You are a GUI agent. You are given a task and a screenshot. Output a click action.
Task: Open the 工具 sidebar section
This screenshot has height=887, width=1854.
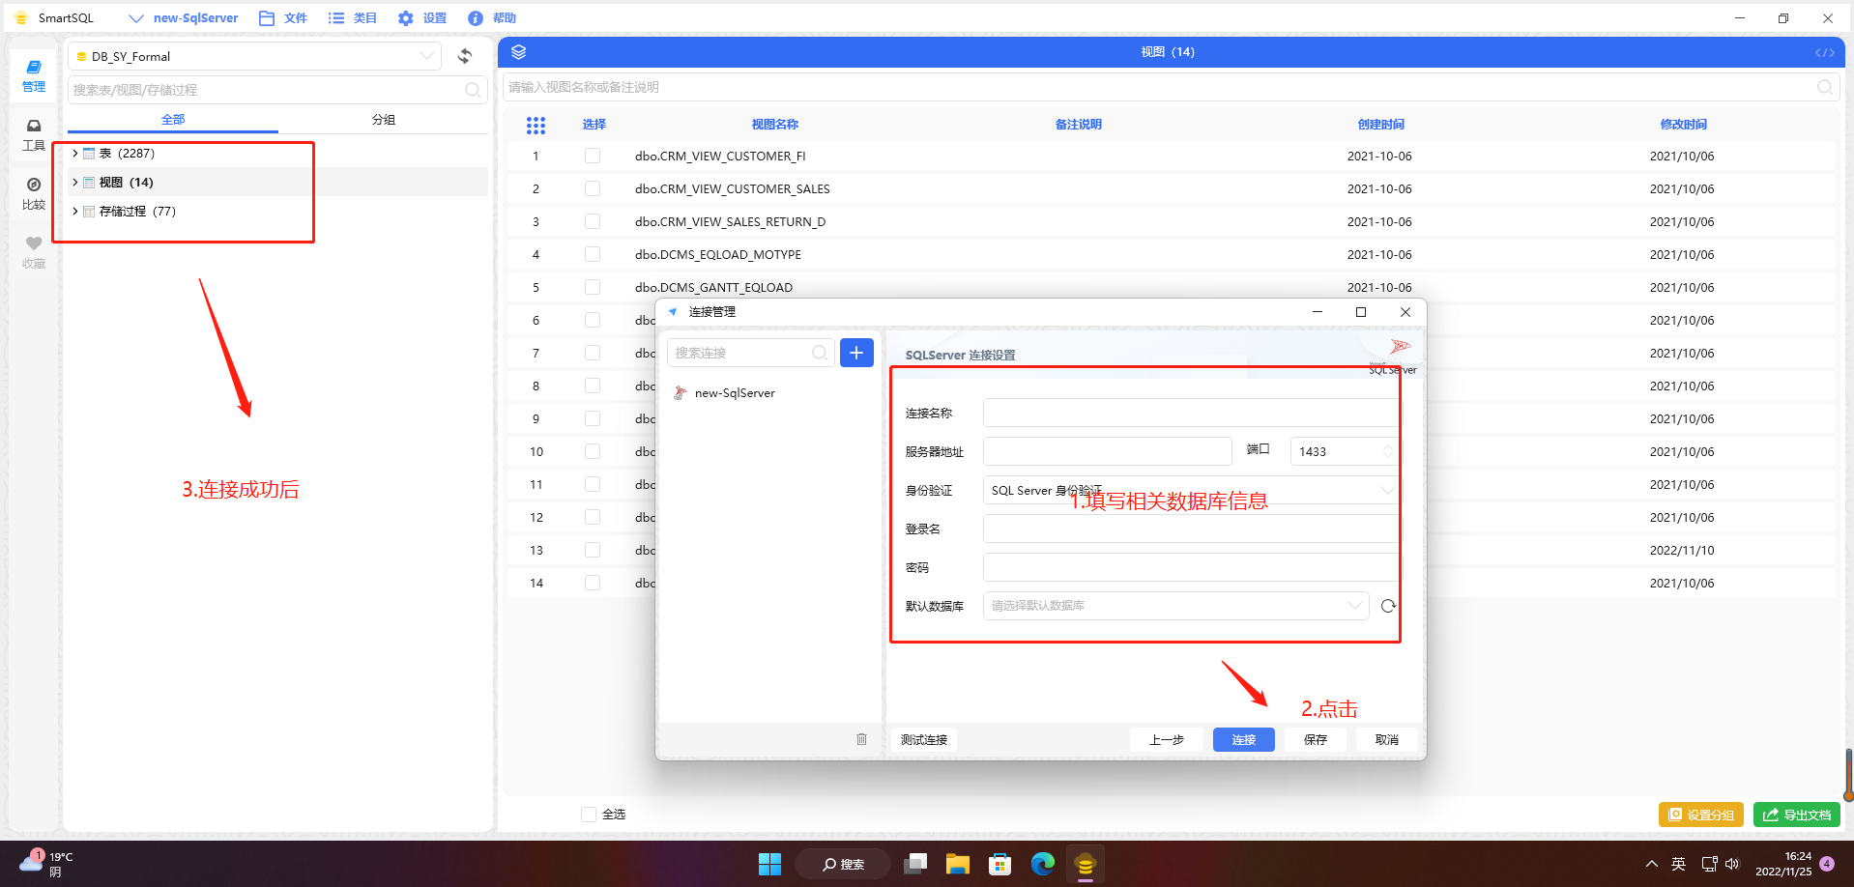34,135
